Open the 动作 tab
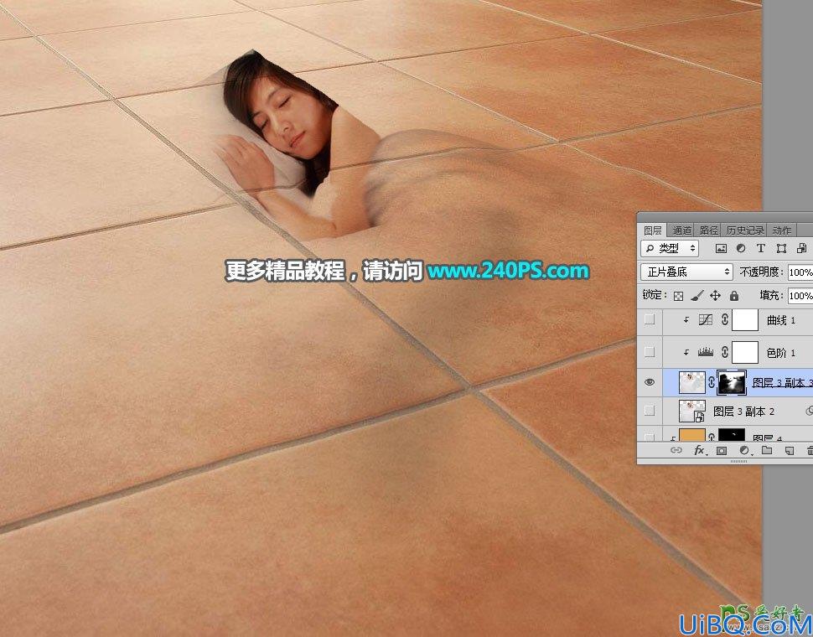 click(782, 230)
